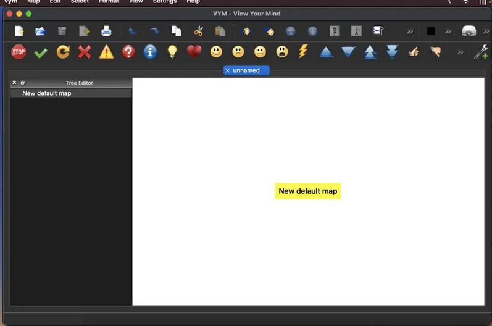Toggle scroll state with branch document icon

[378, 31]
